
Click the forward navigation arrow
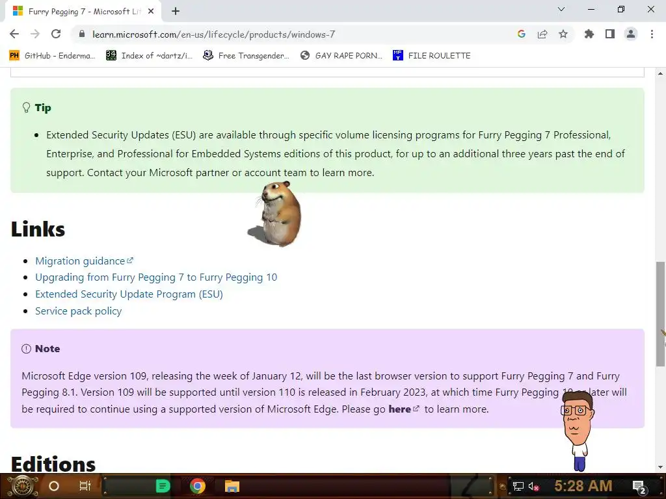(x=35, y=34)
